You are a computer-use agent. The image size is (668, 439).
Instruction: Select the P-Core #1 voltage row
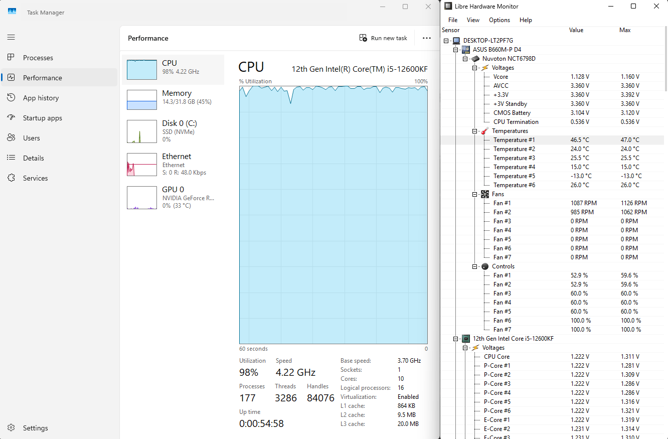tap(552, 366)
